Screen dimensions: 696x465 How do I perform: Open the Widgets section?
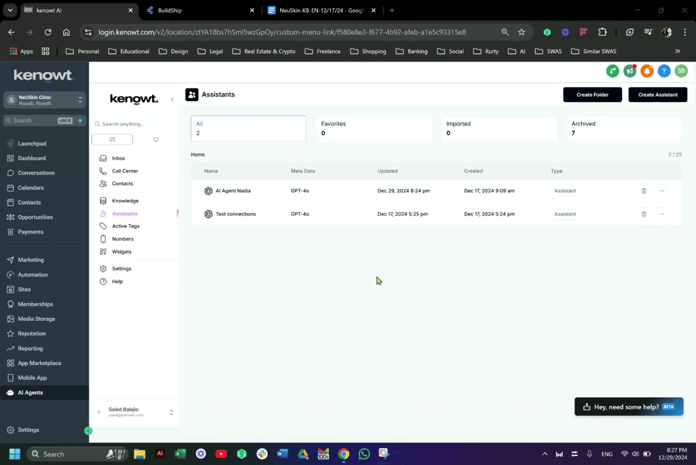click(122, 252)
